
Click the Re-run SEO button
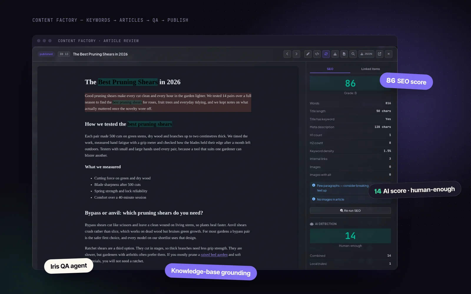(350, 211)
